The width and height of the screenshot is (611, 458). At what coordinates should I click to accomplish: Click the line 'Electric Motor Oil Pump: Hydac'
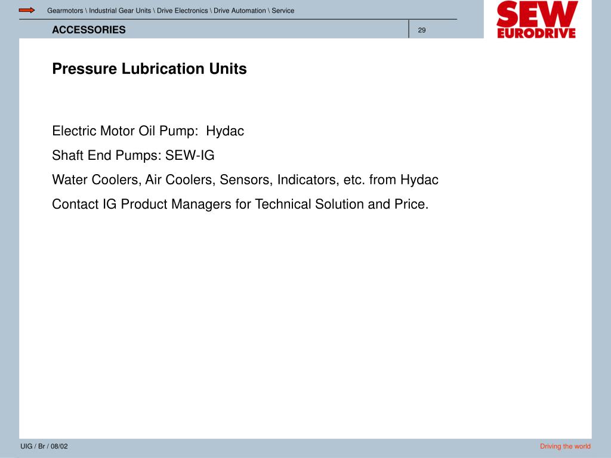pyautogui.click(x=148, y=131)
